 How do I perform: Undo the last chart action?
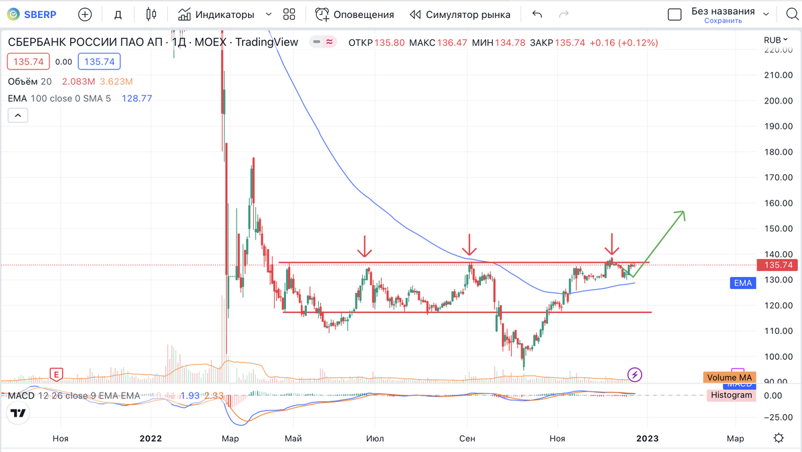(537, 14)
